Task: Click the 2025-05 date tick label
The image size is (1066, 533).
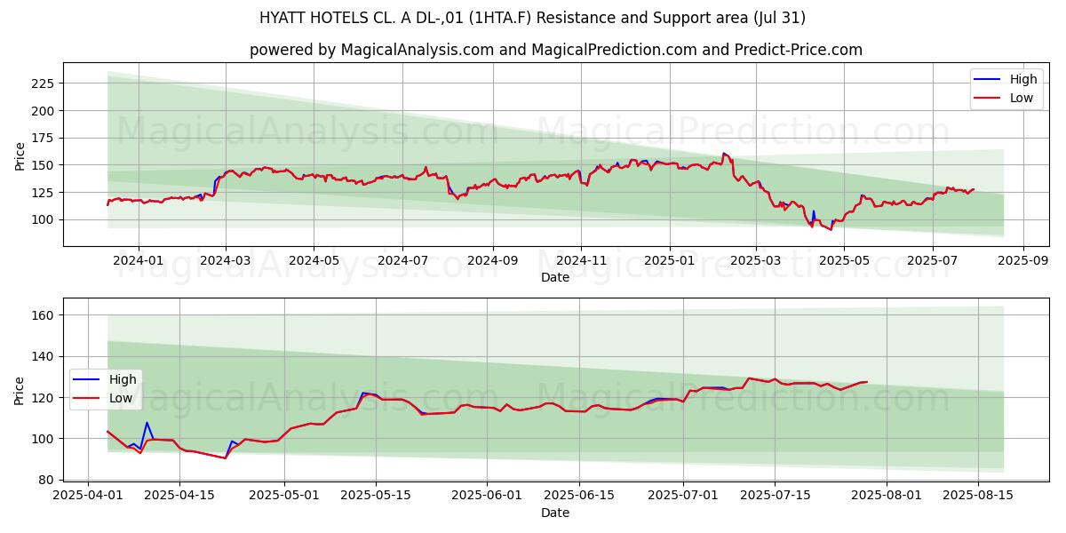Action: (844, 260)
